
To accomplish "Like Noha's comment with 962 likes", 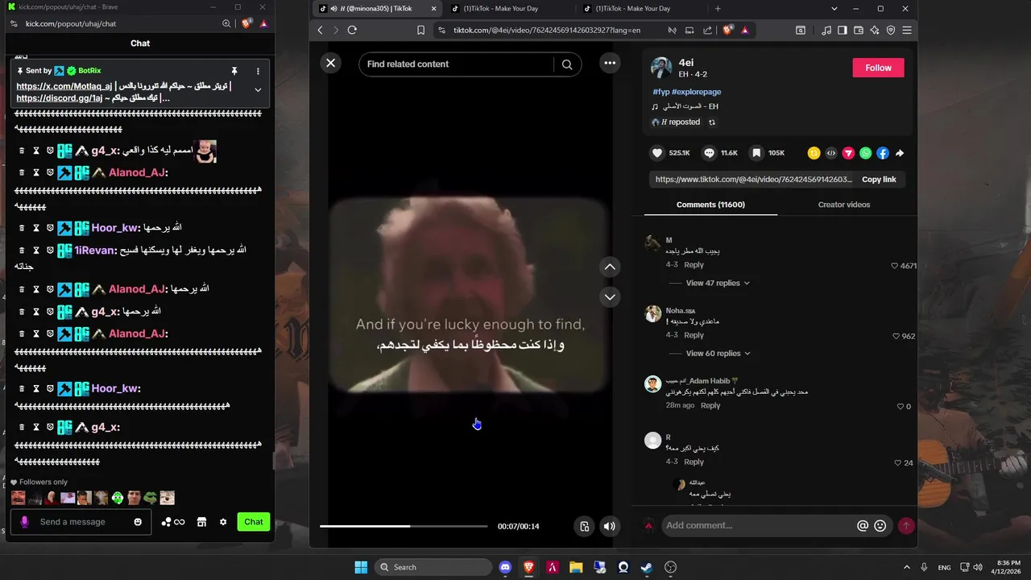I will pyautogui.click(x=896, y=336).
